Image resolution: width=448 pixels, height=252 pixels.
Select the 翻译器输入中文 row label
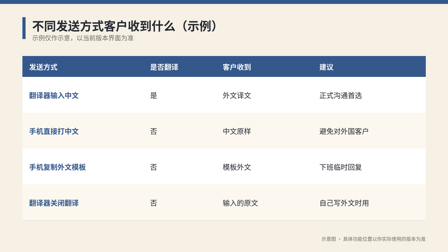pyautogui.click(x=54, y=96)
